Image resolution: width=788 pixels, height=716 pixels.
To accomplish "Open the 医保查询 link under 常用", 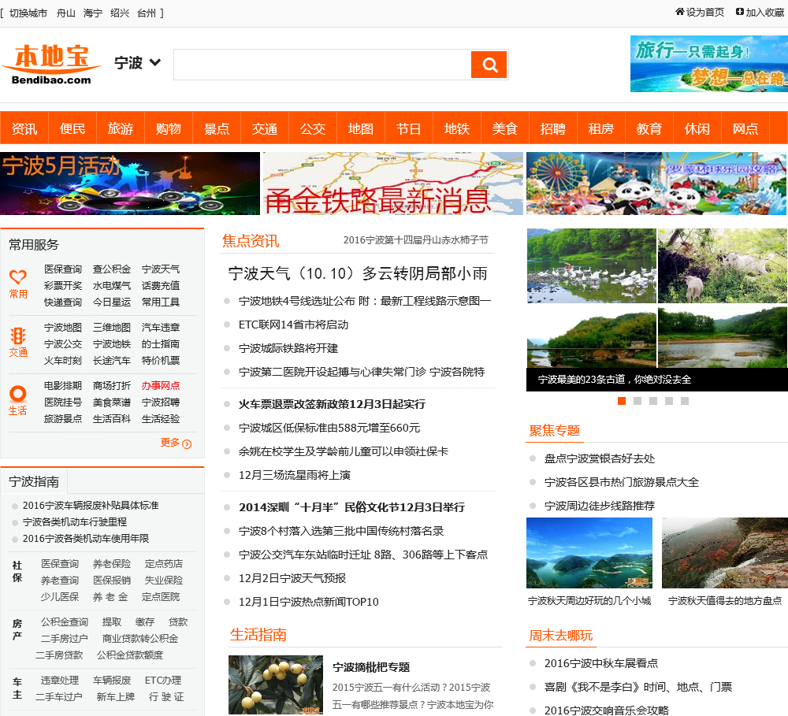I will pyautogui.click(x=63, y=269).
